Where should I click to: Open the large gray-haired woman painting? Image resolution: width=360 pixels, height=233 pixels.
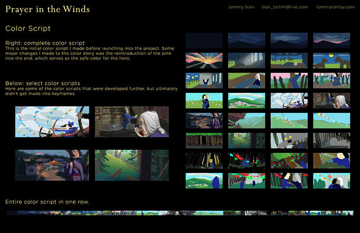point(131,122)
